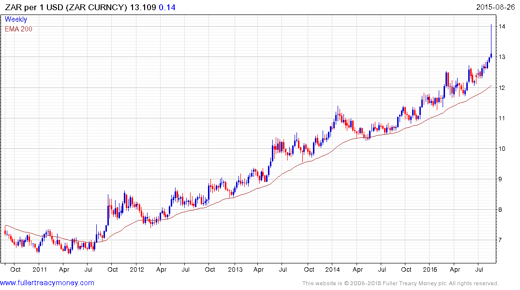
Task: Click the copyright notice text
Action: click(x=401, y=283)
